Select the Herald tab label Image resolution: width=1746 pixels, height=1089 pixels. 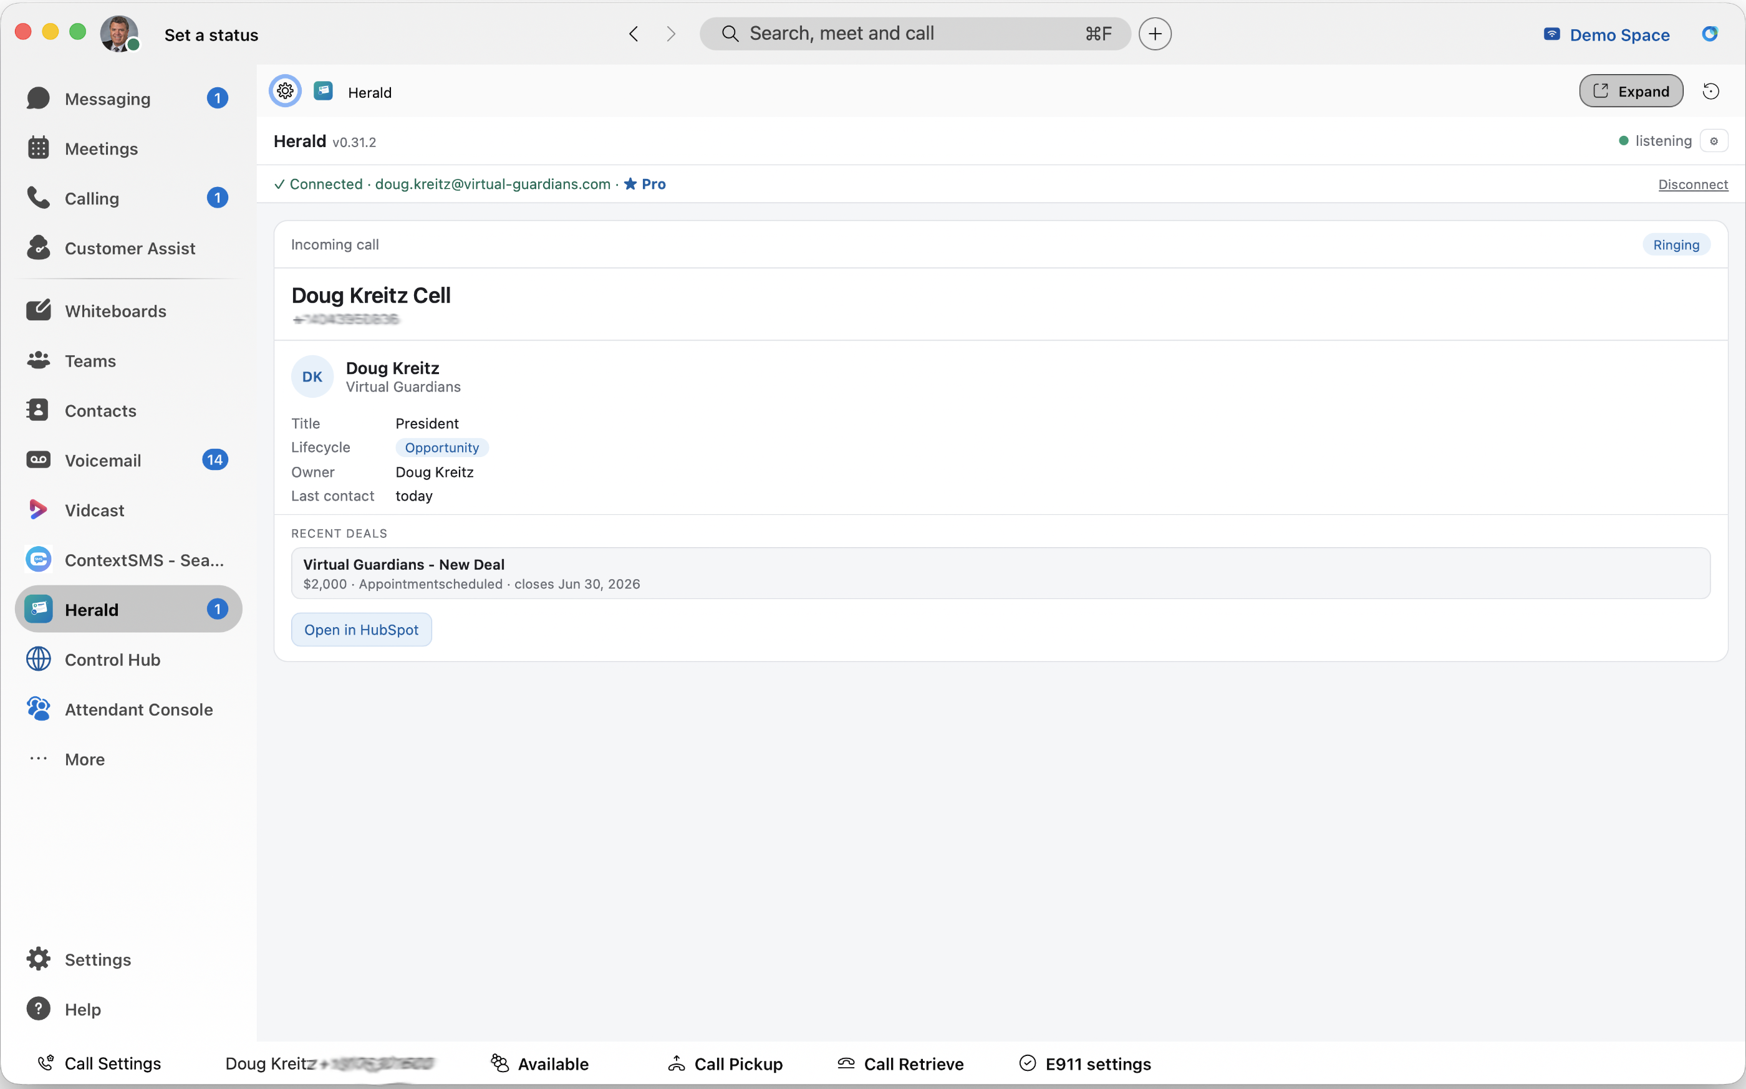[x=370, y=92]
